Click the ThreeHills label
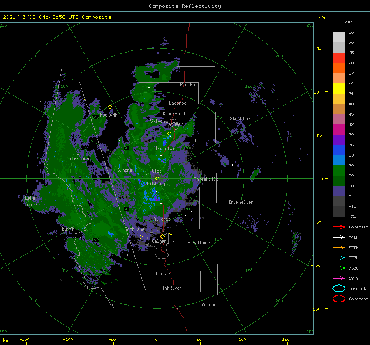Image resolution: width=370 pixels, height=345 pixels. click(206, 179)
